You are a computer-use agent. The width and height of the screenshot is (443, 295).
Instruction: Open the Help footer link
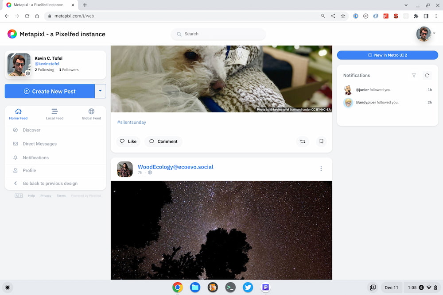[31, 196]
